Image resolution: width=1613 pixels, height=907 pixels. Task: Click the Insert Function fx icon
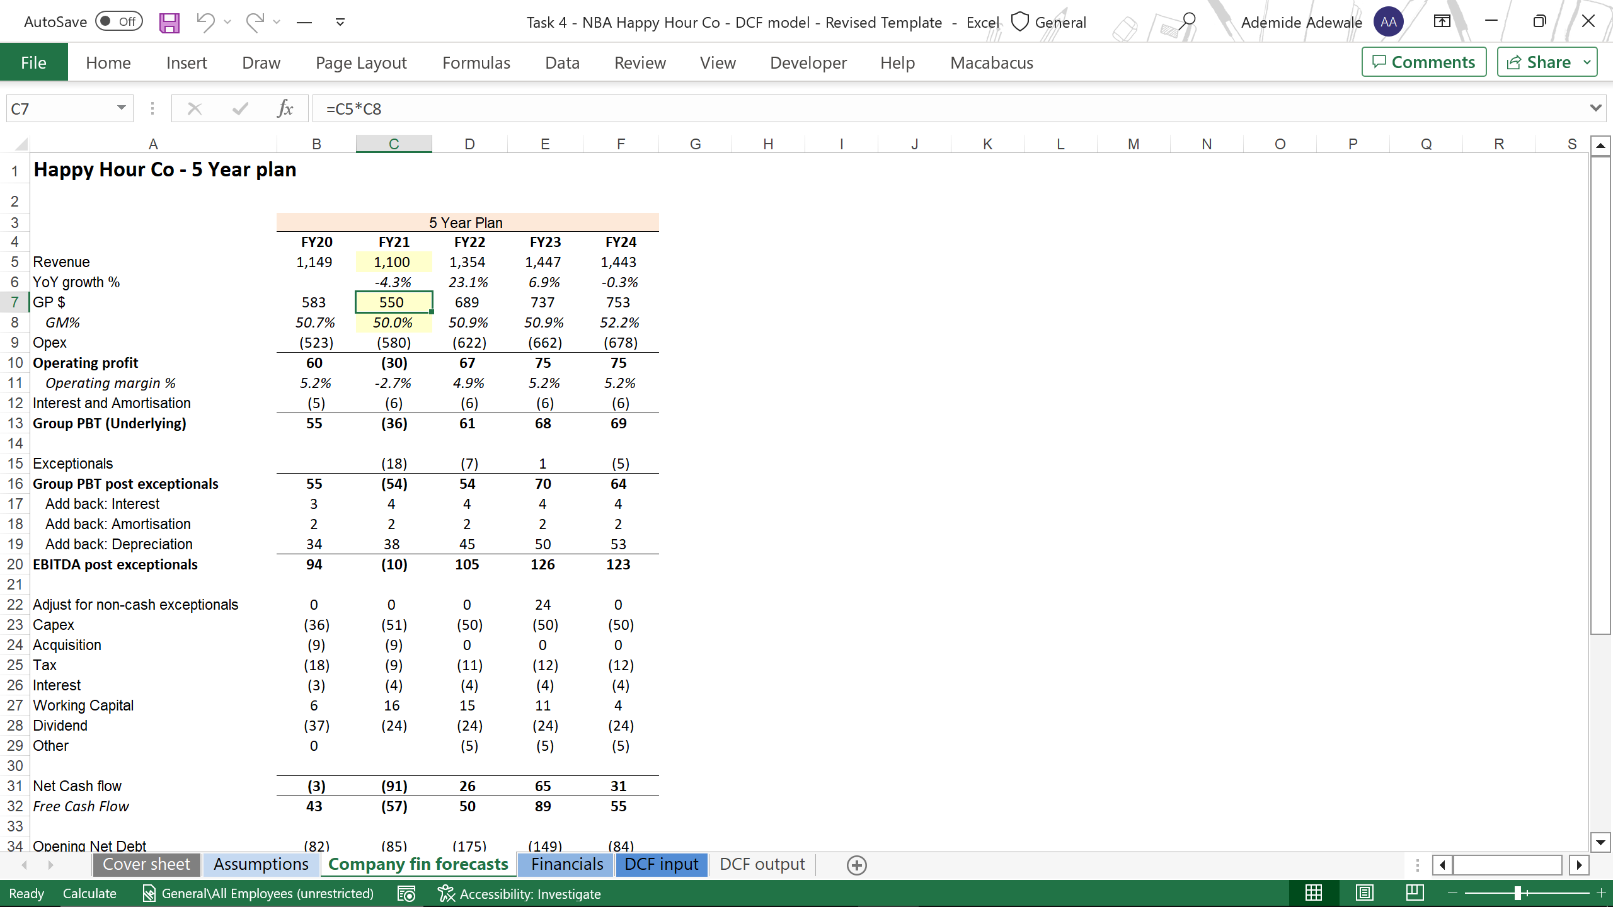[x=285, y=109]
